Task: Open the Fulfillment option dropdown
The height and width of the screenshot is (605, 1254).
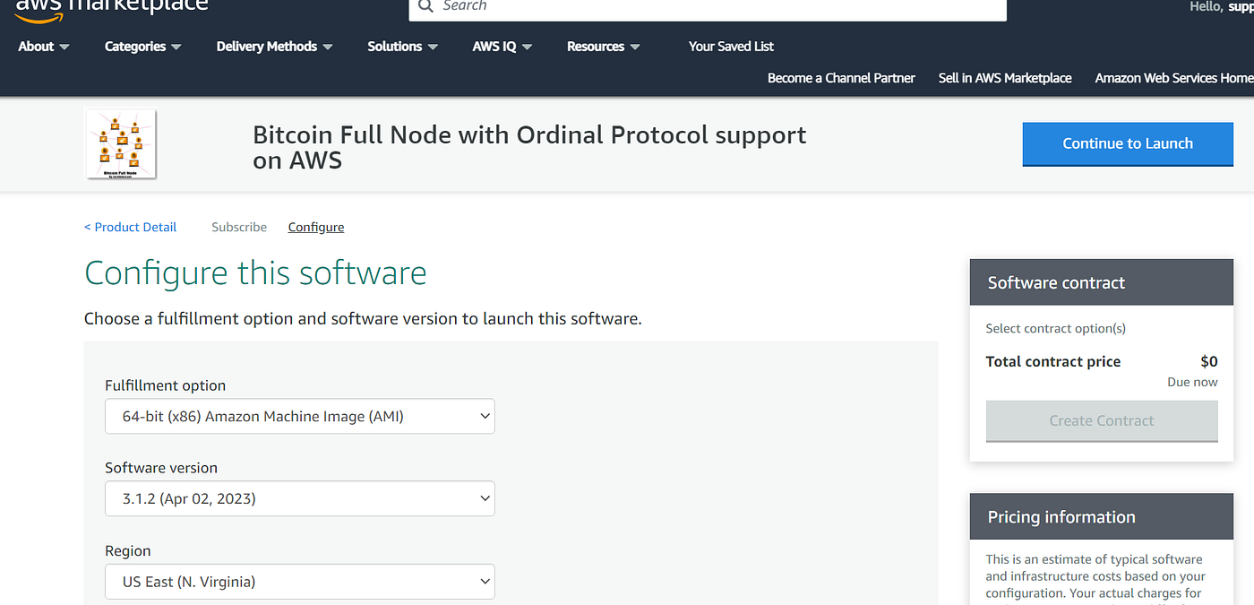Action: coord(300,416)
